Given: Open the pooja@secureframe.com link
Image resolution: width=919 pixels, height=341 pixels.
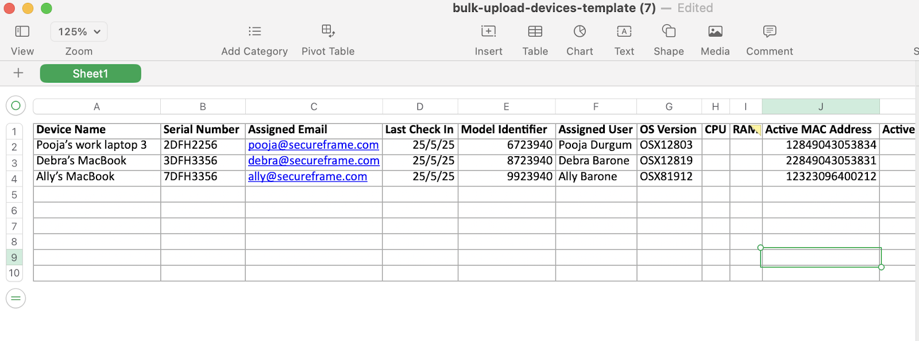Looking at the screenshot, I should click(313, 145).
